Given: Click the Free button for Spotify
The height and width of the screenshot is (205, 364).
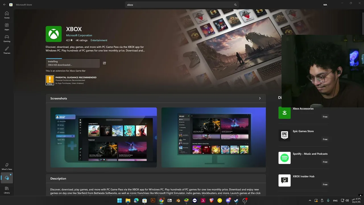Looking at the screenshot, I should click(325, 162).
